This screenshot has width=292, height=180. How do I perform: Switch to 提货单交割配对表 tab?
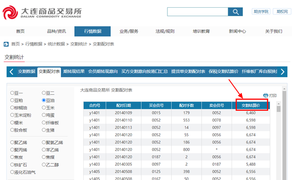(188, 72)
